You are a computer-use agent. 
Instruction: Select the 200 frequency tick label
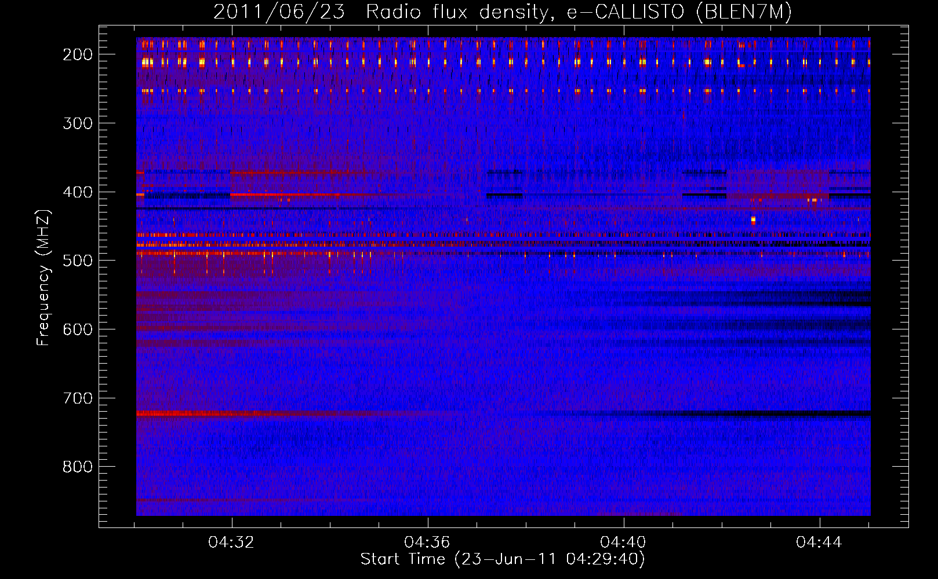point(78,54)
